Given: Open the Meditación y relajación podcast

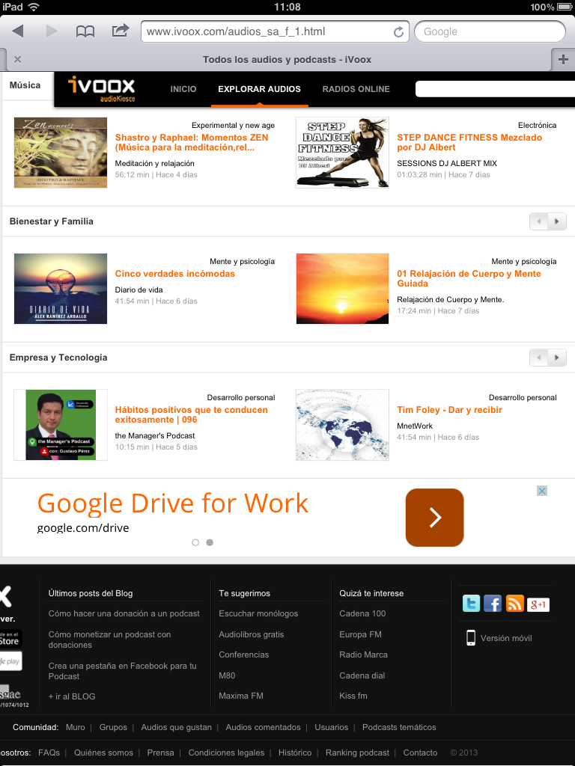Looking at the screenshot, I should click(154, 164).
